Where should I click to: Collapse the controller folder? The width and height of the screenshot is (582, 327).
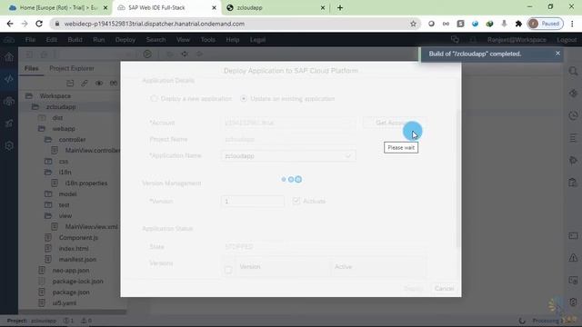(x=48, y=139)
